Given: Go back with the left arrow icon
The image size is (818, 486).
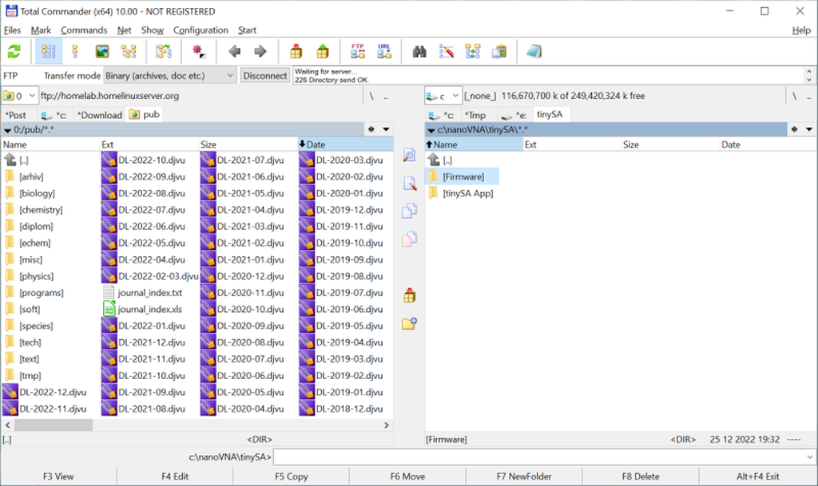Looking at the screenshot, I should point(235,52).
